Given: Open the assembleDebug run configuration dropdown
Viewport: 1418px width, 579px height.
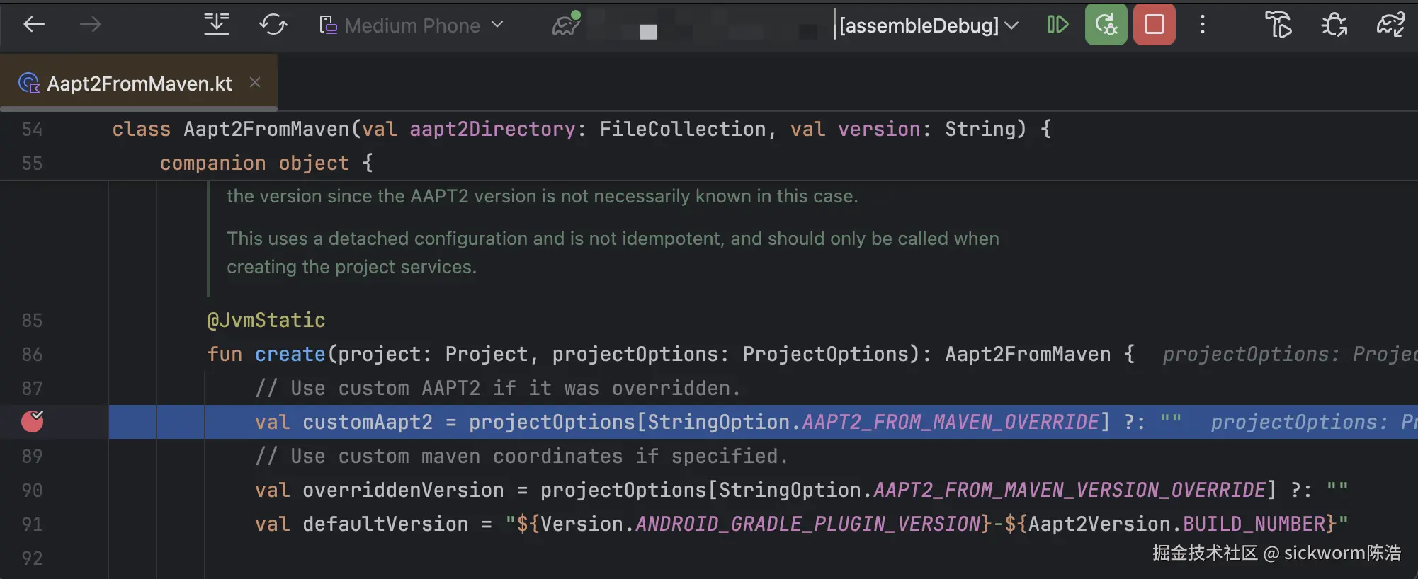Looking at the screenshot, I should pos(928,25).
